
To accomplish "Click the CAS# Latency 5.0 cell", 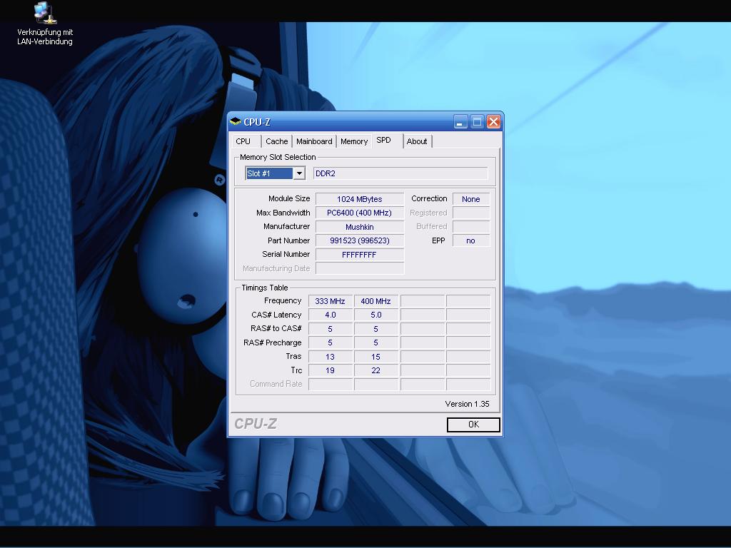I will [x=375, y=315].
